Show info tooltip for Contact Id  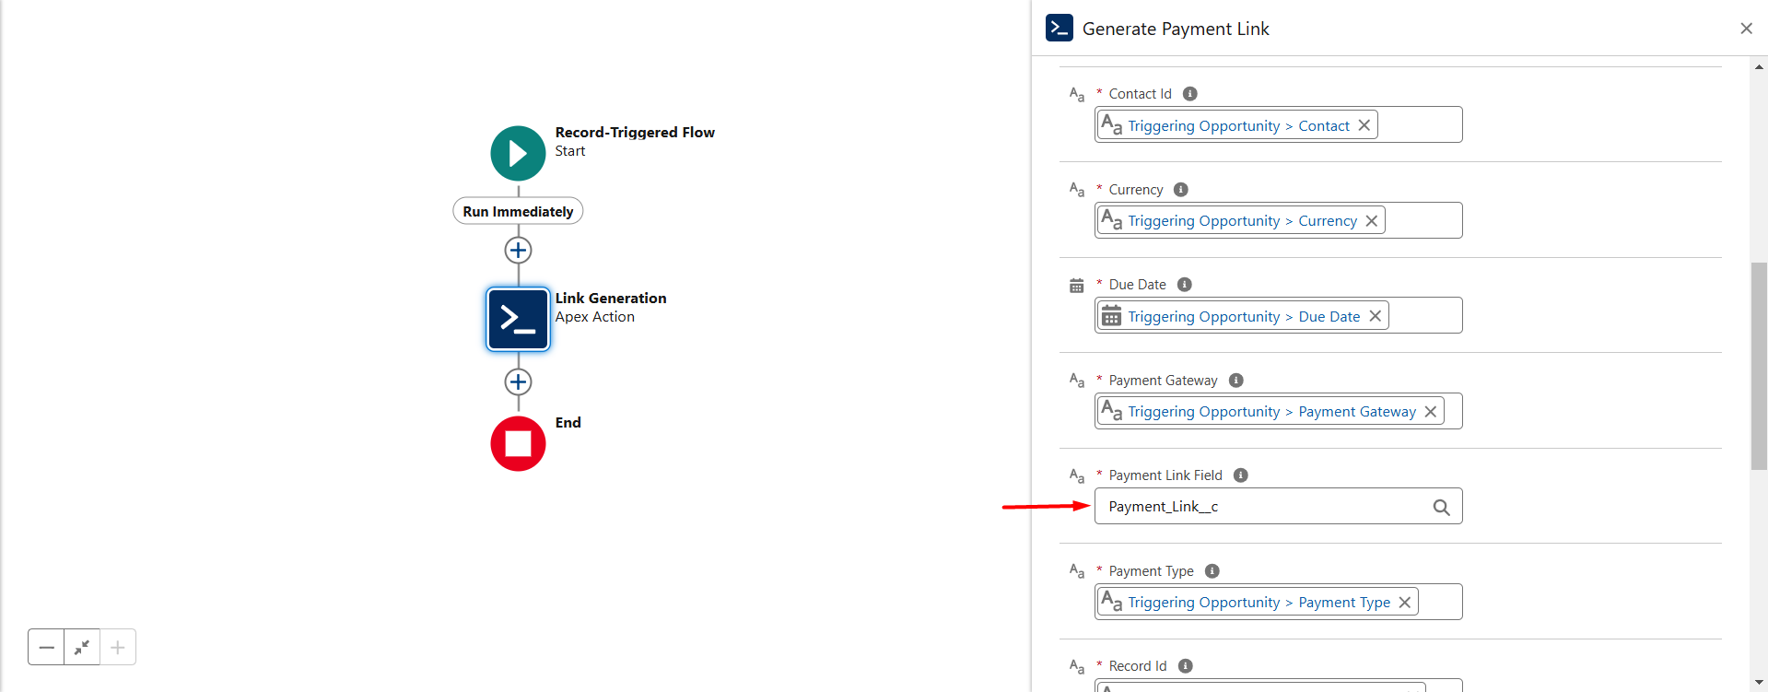[x=1189, y=94]
